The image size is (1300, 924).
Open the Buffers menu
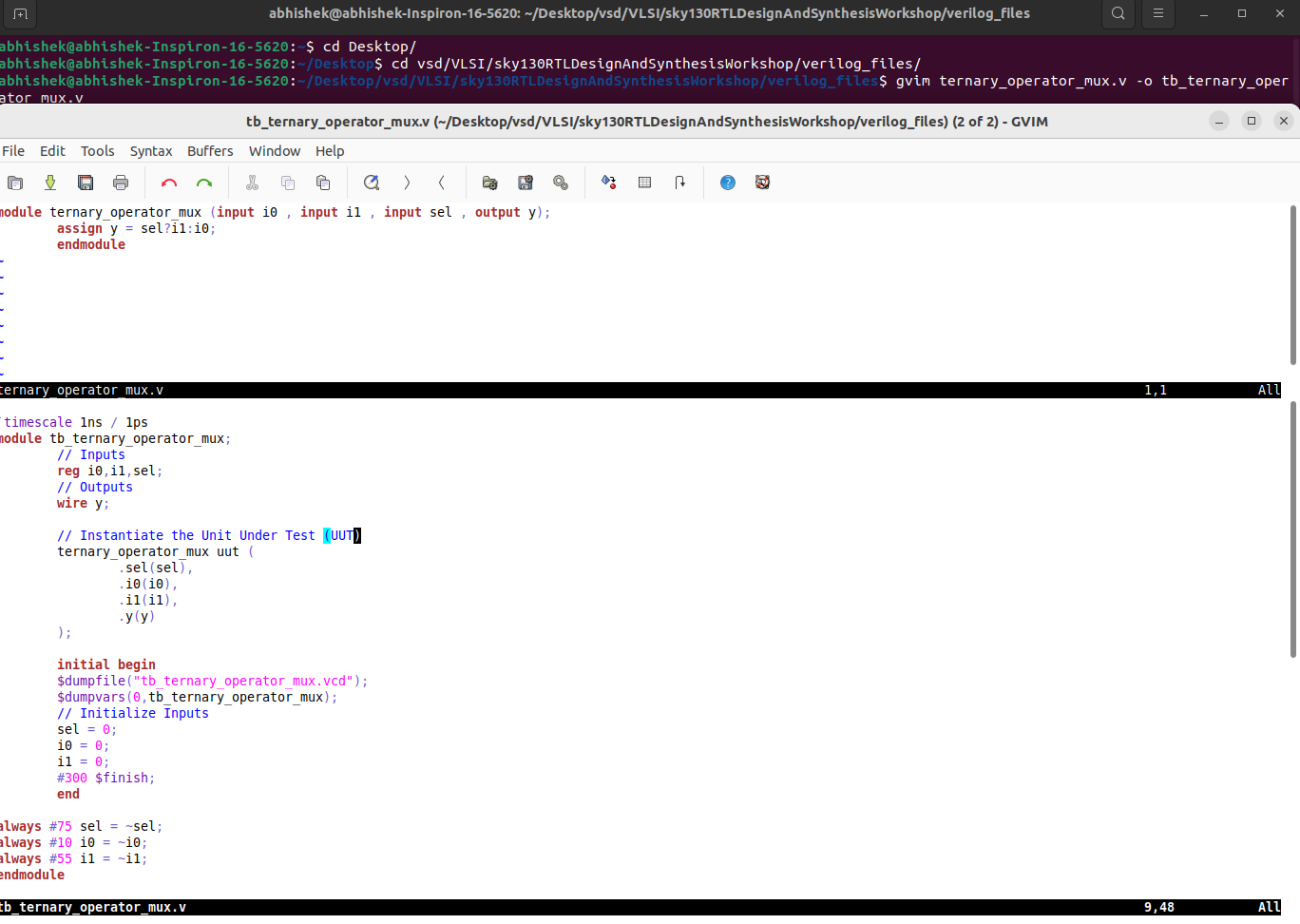tap(209, 150)
